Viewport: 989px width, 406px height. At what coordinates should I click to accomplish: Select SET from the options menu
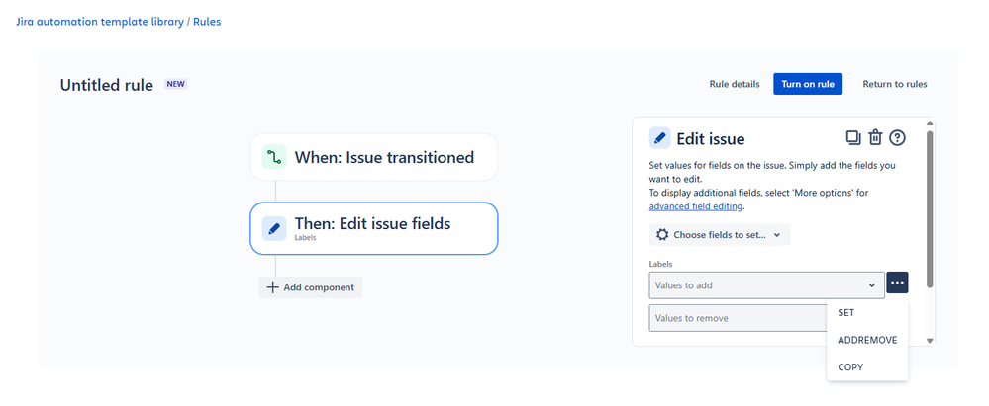(x=846, y=312)
